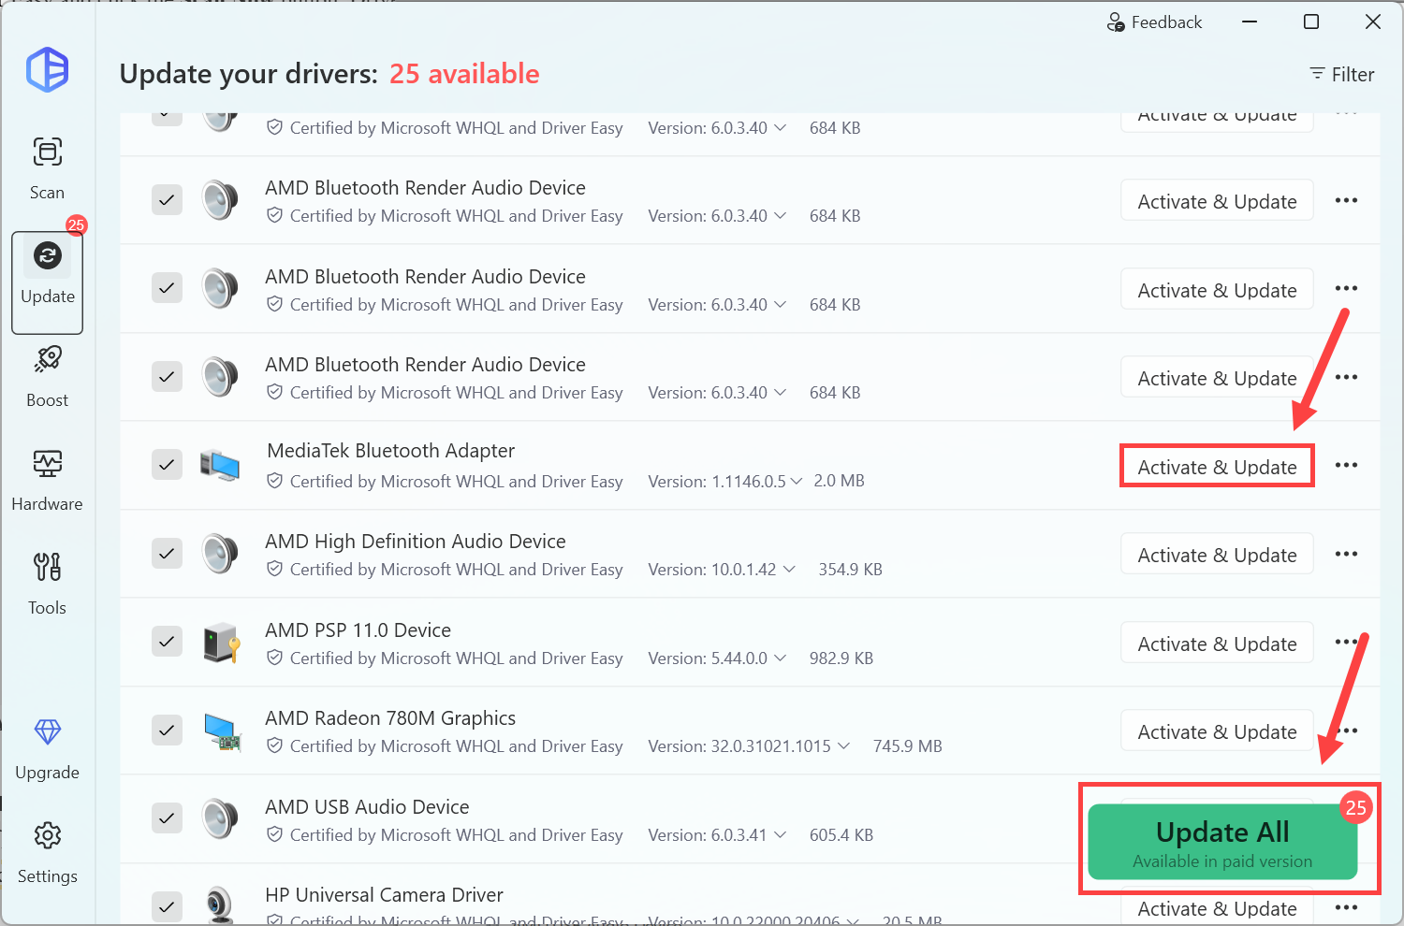The width and height of the screenshot is (1404, 926).
Task: Open the Scan section in sidebar
Action: 48,167
